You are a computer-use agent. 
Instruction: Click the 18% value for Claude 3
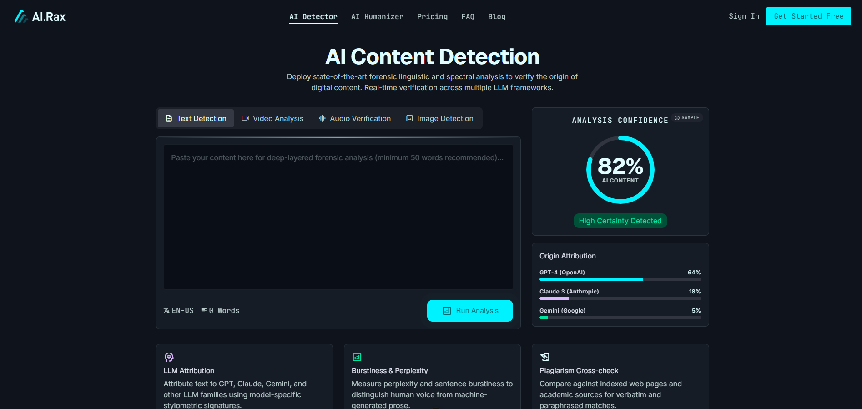695,292
